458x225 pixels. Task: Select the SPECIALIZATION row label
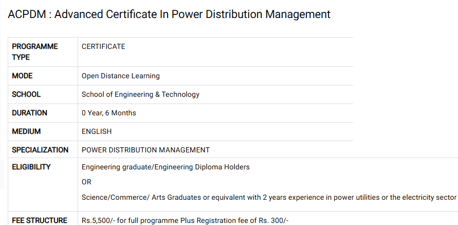[40, 150]
